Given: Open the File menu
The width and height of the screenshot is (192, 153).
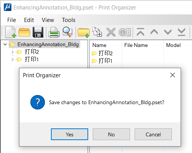Looking at the screenshot, I should click(x=11, y=20).
